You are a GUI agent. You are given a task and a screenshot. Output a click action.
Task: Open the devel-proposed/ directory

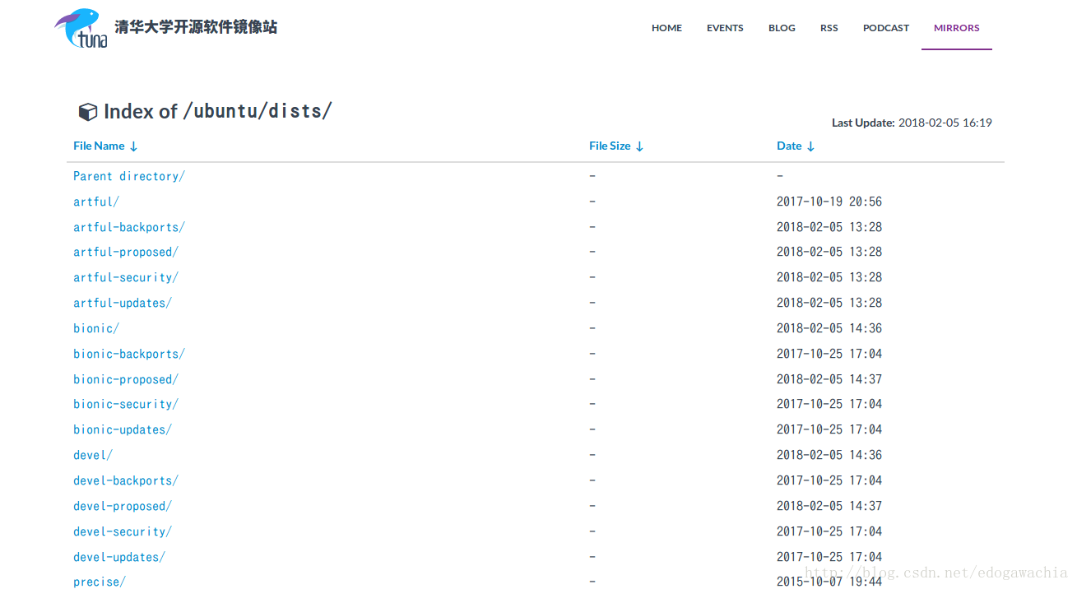[x=123, y=506]
